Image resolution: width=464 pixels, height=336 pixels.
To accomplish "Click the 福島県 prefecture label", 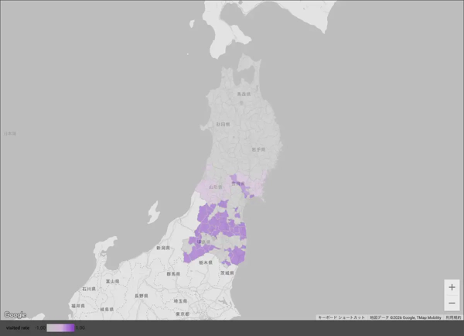I will (x=203, y=242).
